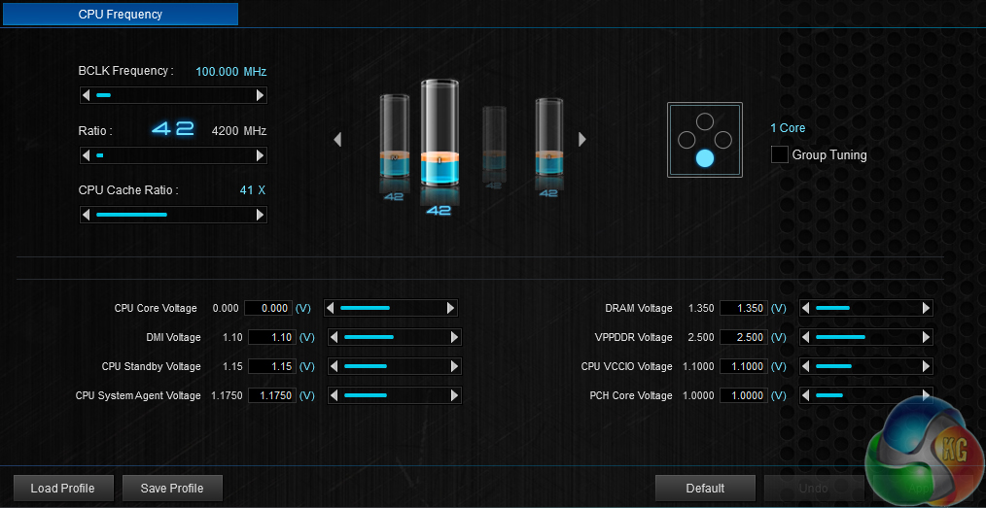Click left arrow of CPU Cache Ratio
Screen dimensions: 986x508
pos(87,215)
